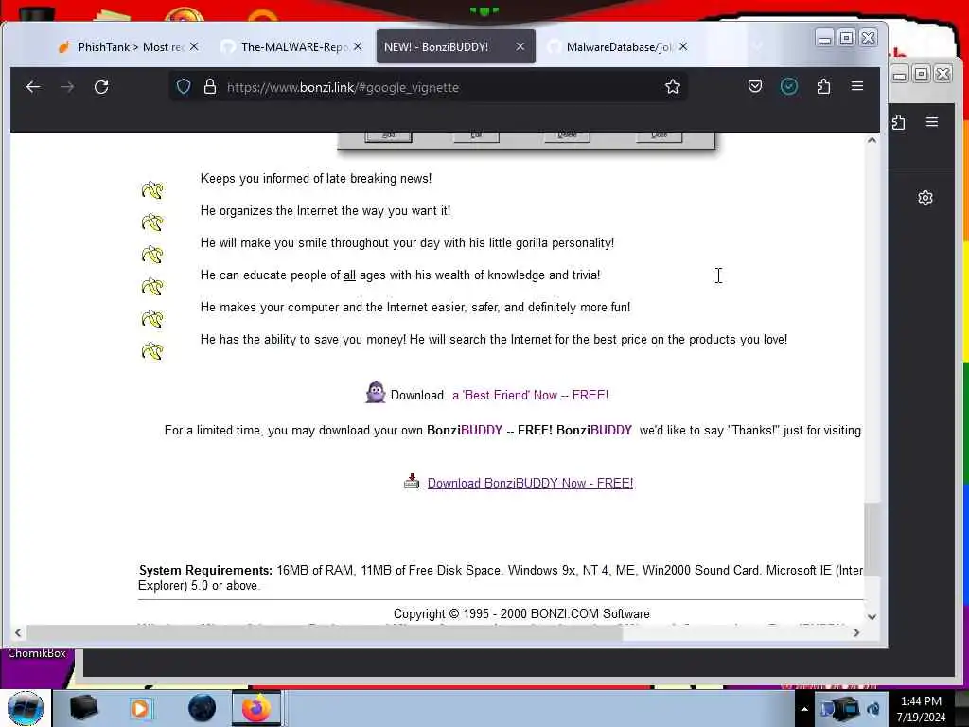
Task: Click the scroll up arrow of page
Action: click(872, 140)
